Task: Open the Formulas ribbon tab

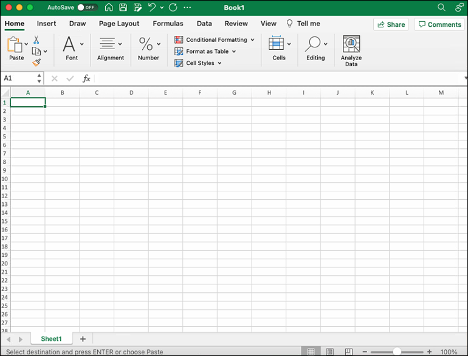Action: pyautogui.click(x=168, y=24)
